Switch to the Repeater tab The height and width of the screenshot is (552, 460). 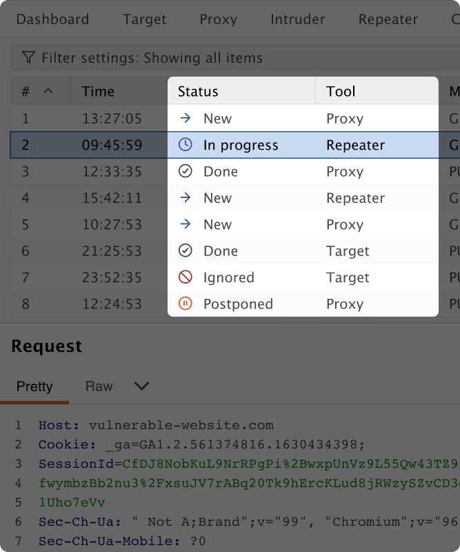pos(388,19)
